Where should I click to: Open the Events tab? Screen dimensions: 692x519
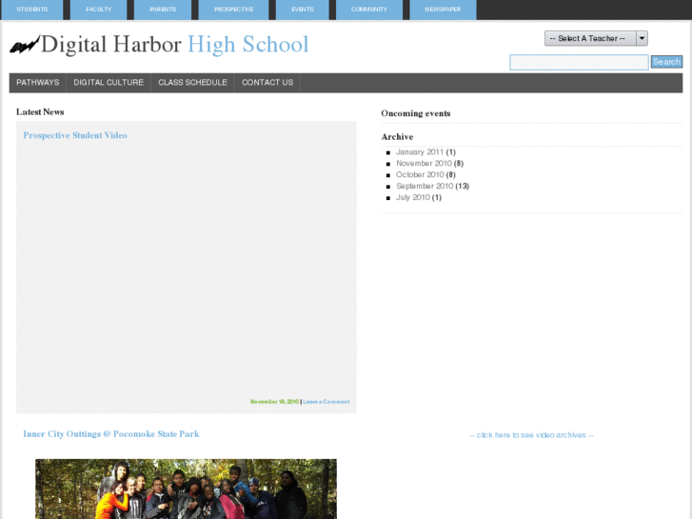click(303, 10)
